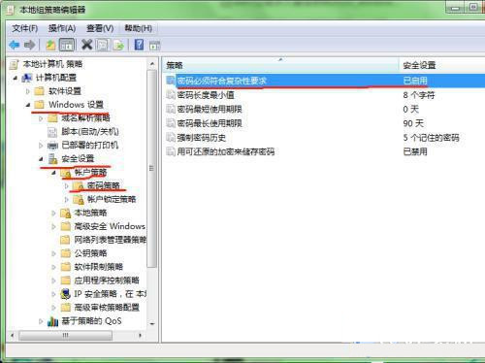Viewport: 485px width, 363px height.
Task: Click the '90 天' setting value
Action: [413, 123]
